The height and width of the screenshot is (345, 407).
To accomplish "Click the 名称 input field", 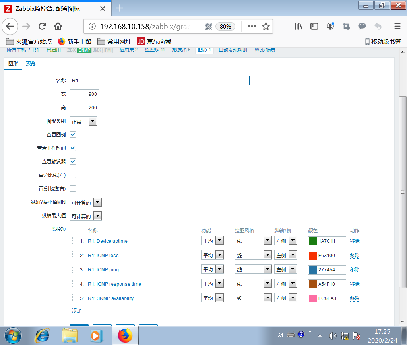I will coord(159,81).
